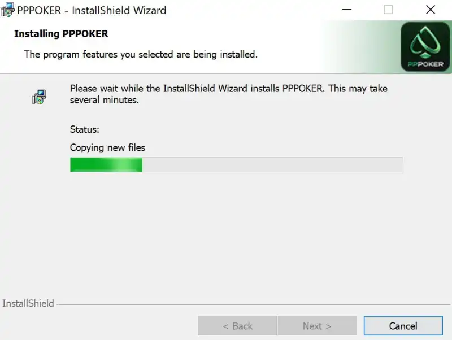Click the green filled progress bar portion
452x340 pixels.
(106, 165)
